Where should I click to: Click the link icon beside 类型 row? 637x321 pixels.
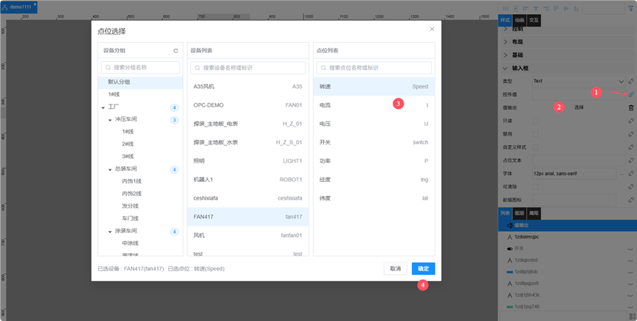pos(631,81)
